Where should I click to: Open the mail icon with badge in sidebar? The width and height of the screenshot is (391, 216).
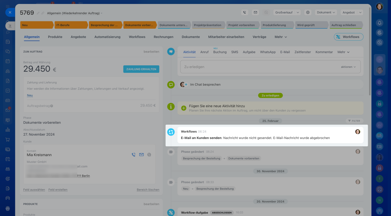point(8,110)
